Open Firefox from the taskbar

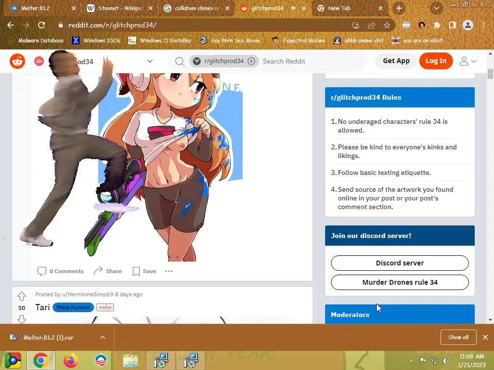pos(70,360)
